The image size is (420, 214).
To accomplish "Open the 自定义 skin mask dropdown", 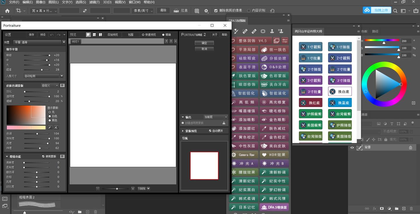I will 50,86.
